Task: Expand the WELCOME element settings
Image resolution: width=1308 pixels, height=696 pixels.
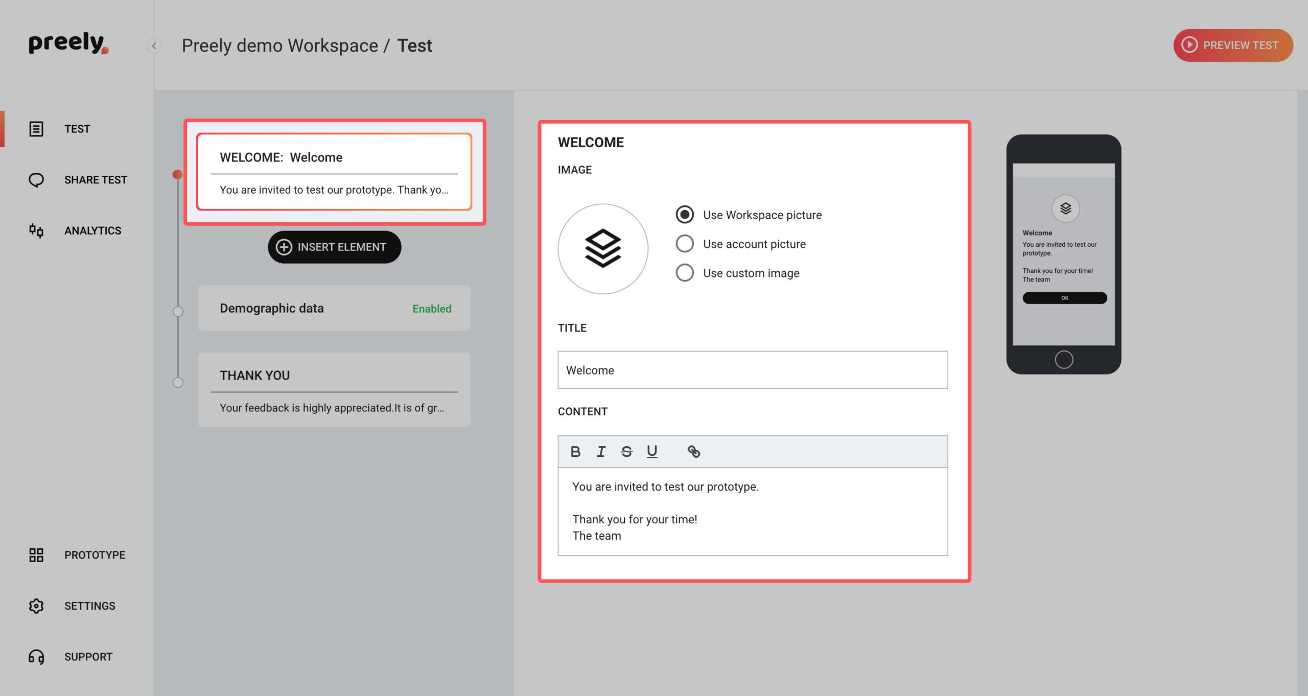Action: point(335,172)
